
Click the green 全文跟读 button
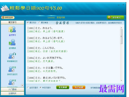pyautogui.click(x=63, y=87)
